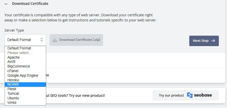227x108 pixels.
Task: Select Tomcat from the server list
Action: coord(13,93)
